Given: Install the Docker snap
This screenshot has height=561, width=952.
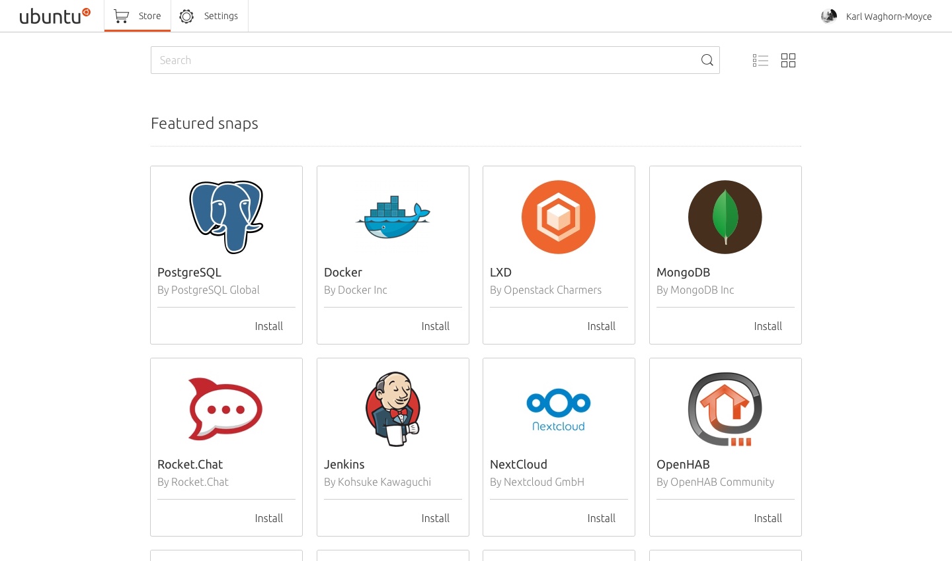Looking at the screenshot, I should click(436, 326).
